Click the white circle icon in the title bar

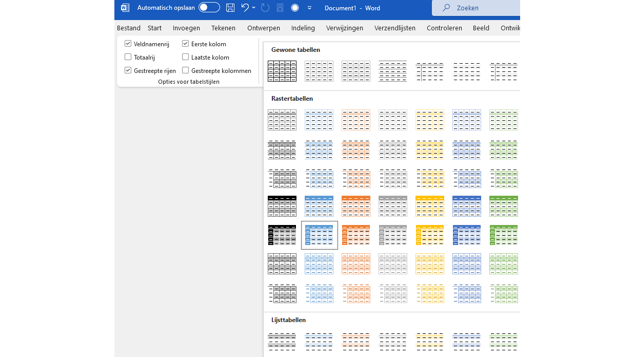click(x=295, y=8)
